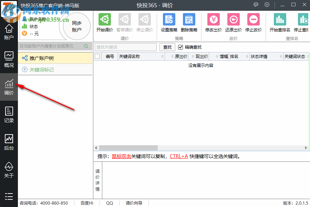Click the scrollbar left arrow
The height and width of the screenshot is (207, 310).
tap(96, 148)
